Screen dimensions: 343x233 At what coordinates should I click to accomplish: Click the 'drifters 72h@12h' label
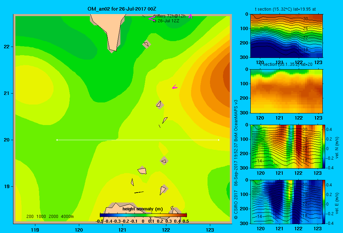click(169, 16)
